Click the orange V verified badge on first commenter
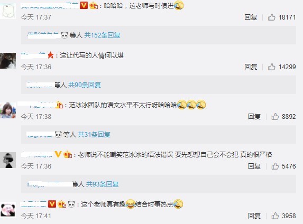 point(84,5)
